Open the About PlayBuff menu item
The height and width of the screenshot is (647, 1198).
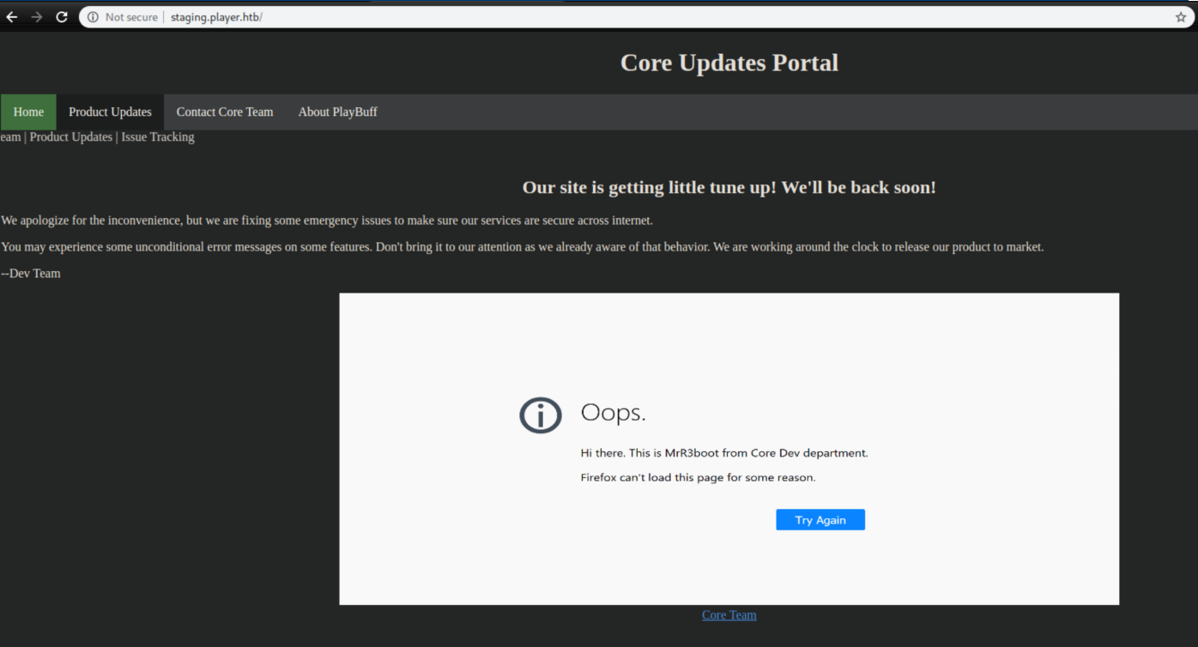(x=337, y=112)
